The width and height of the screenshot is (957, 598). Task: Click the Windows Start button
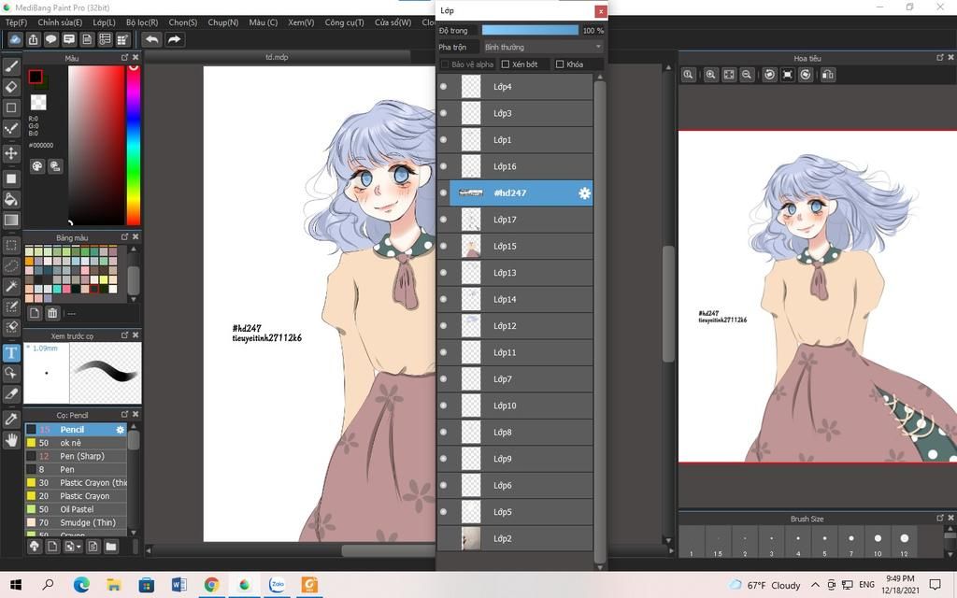[x=16, y=585]
